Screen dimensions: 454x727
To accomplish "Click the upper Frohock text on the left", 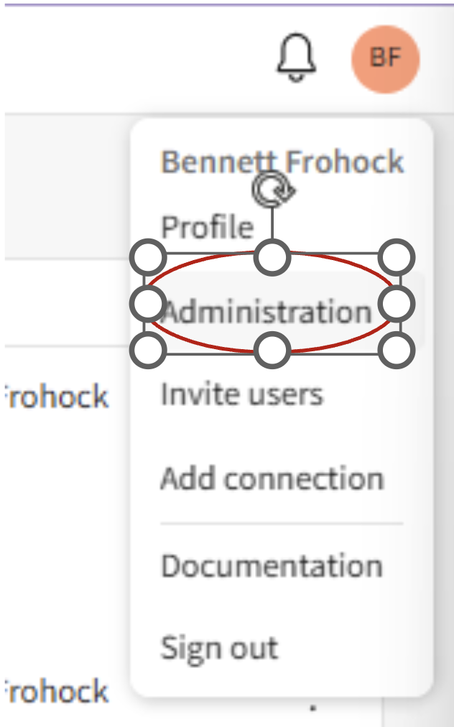I will pyautogui.click(x=56, y=397).
